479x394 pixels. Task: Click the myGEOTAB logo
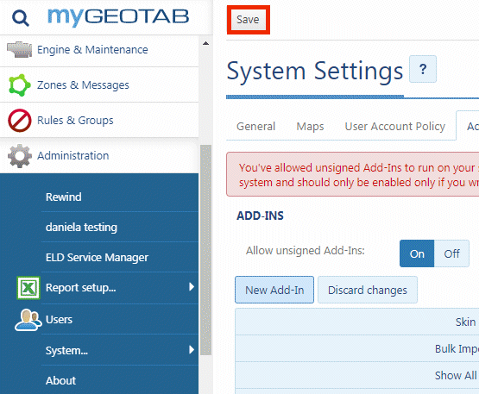[x=118, y=17]
